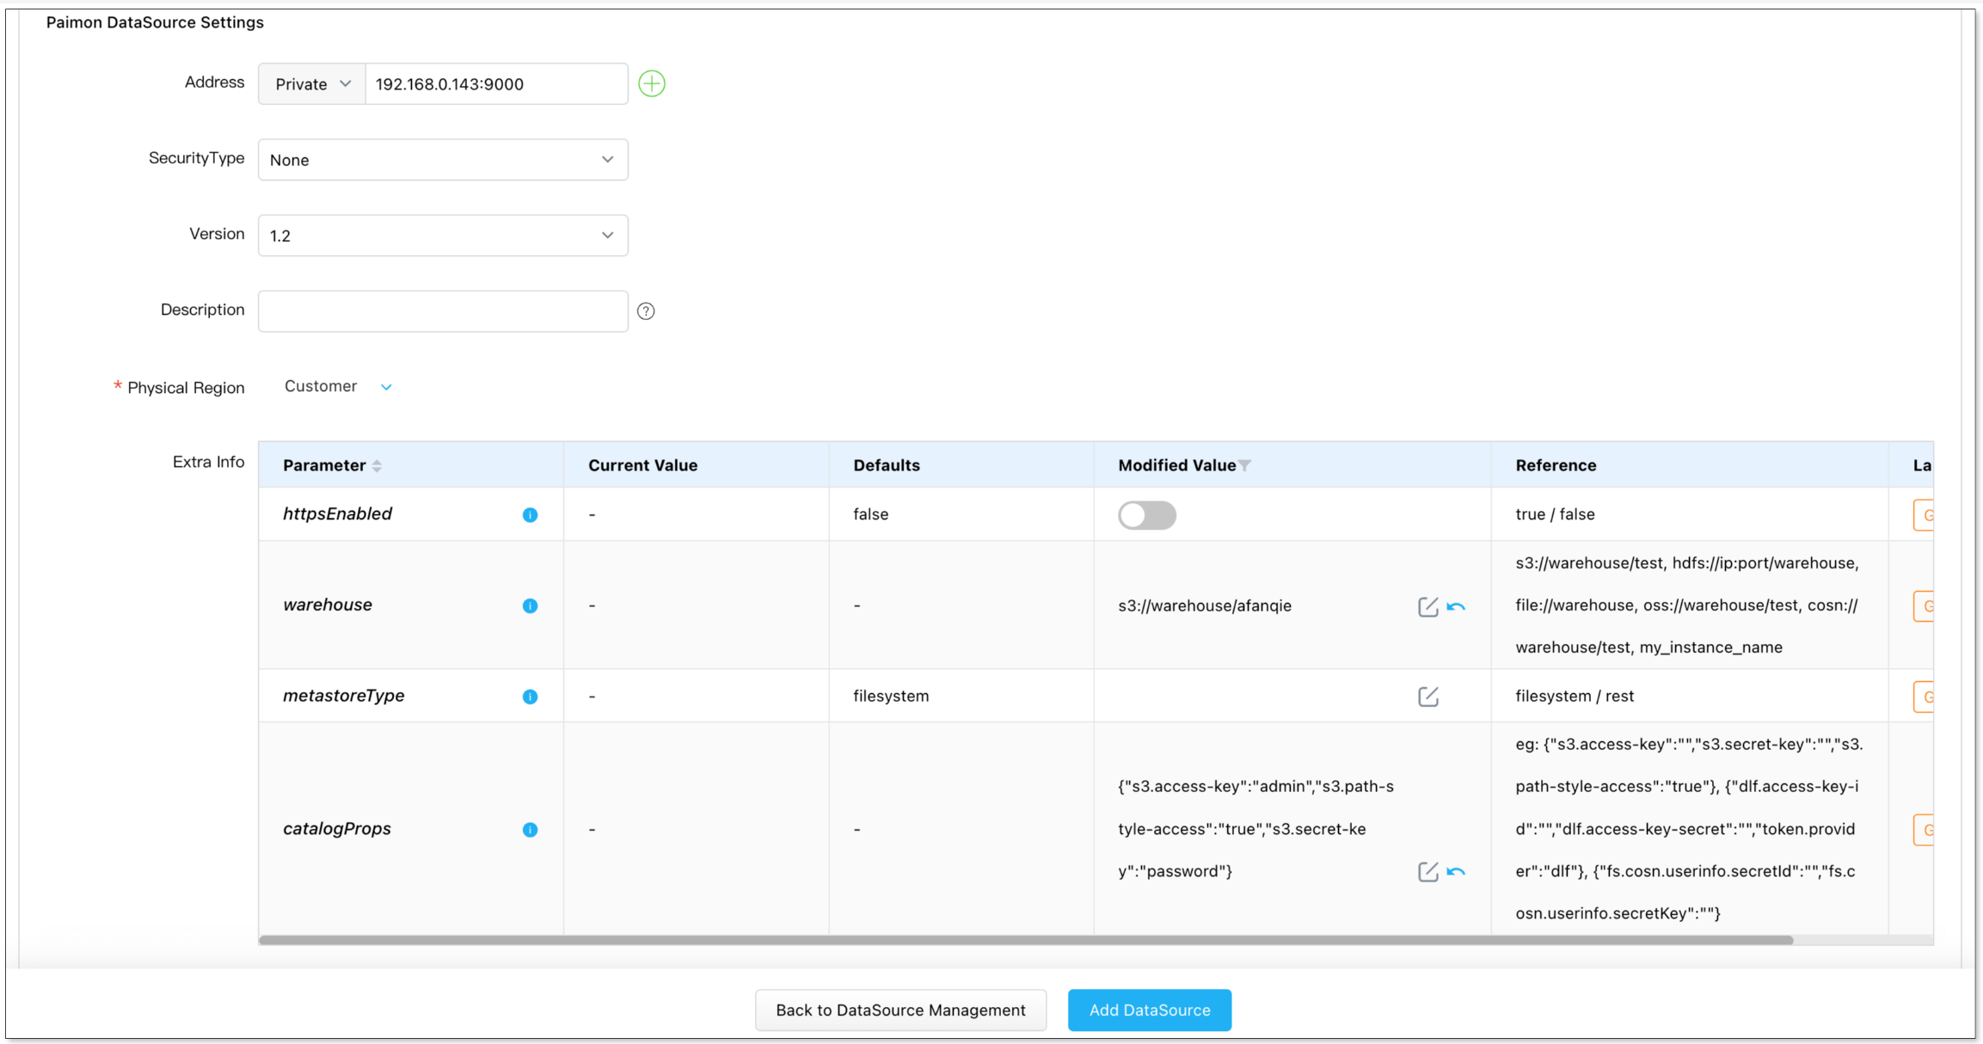
Task: Open the Physical Region Customer dropdown
Action: (x=338, y=387)
